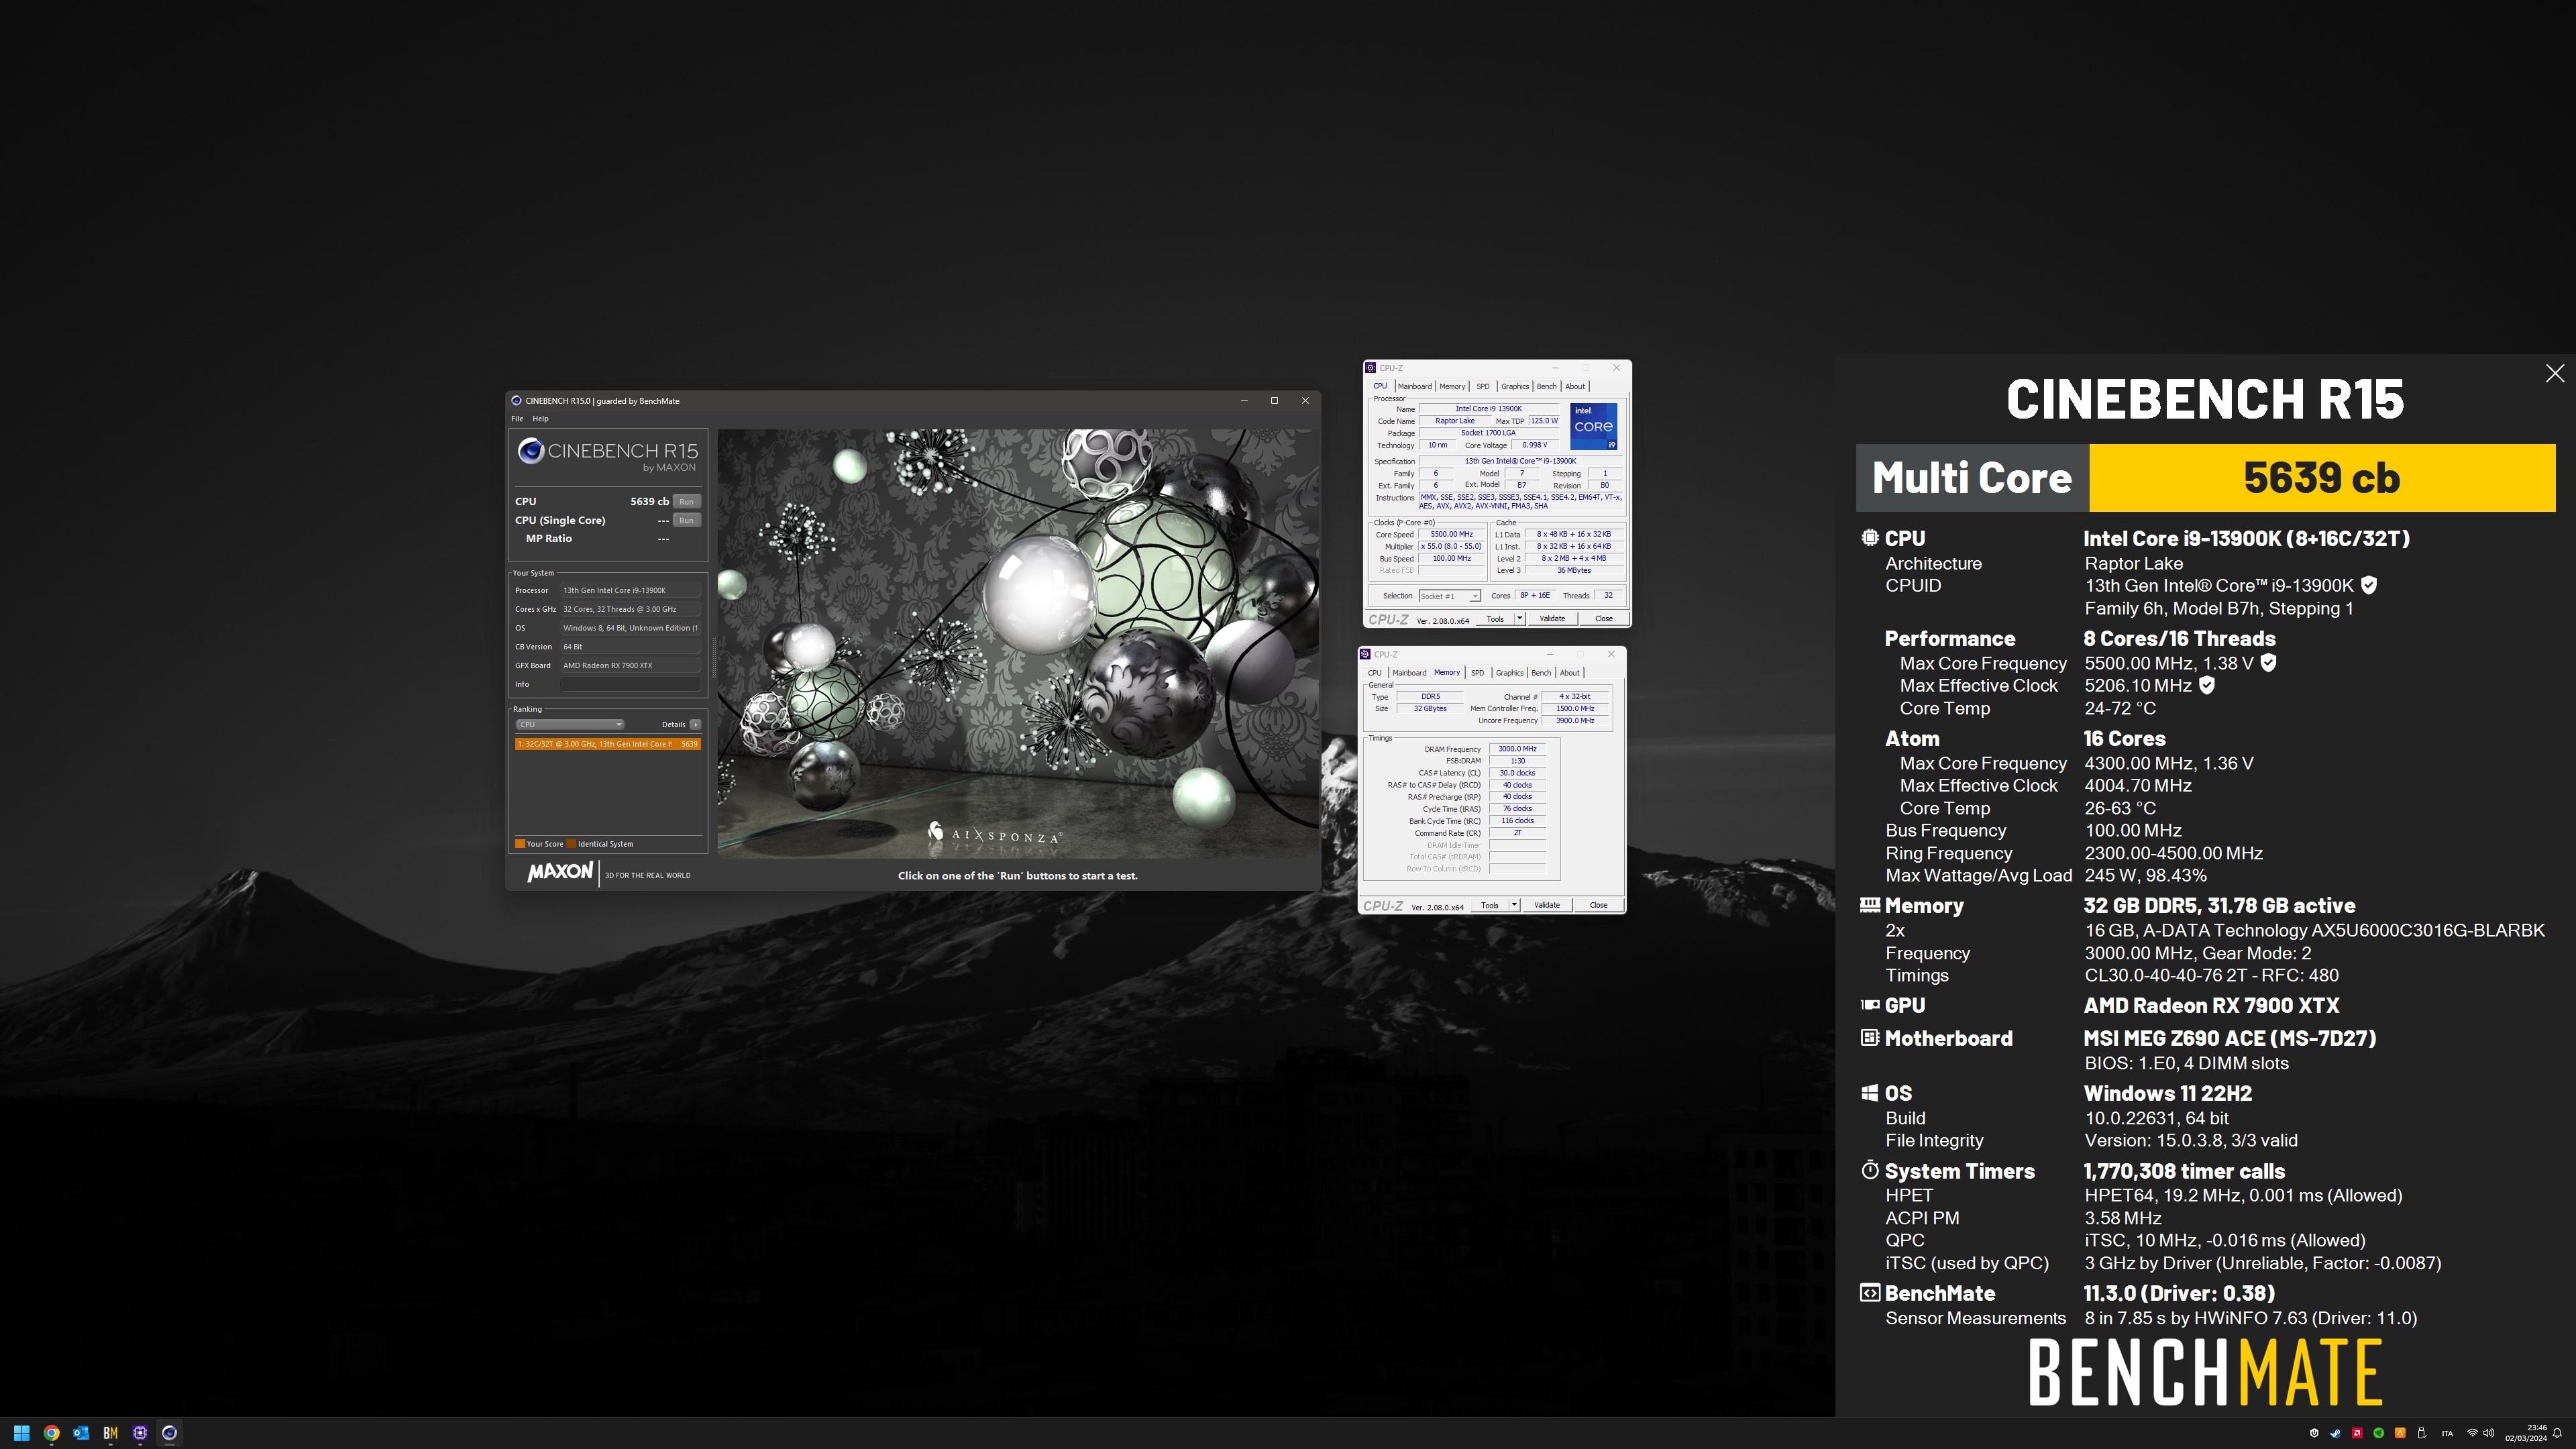
Task: Click the Steam icon in system tray
Action: pyautogui.click(x=2336, y=1433)
